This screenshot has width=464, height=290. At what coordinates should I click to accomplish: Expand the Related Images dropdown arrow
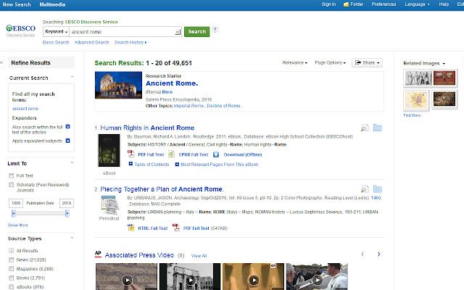click(x=444, y=64)
